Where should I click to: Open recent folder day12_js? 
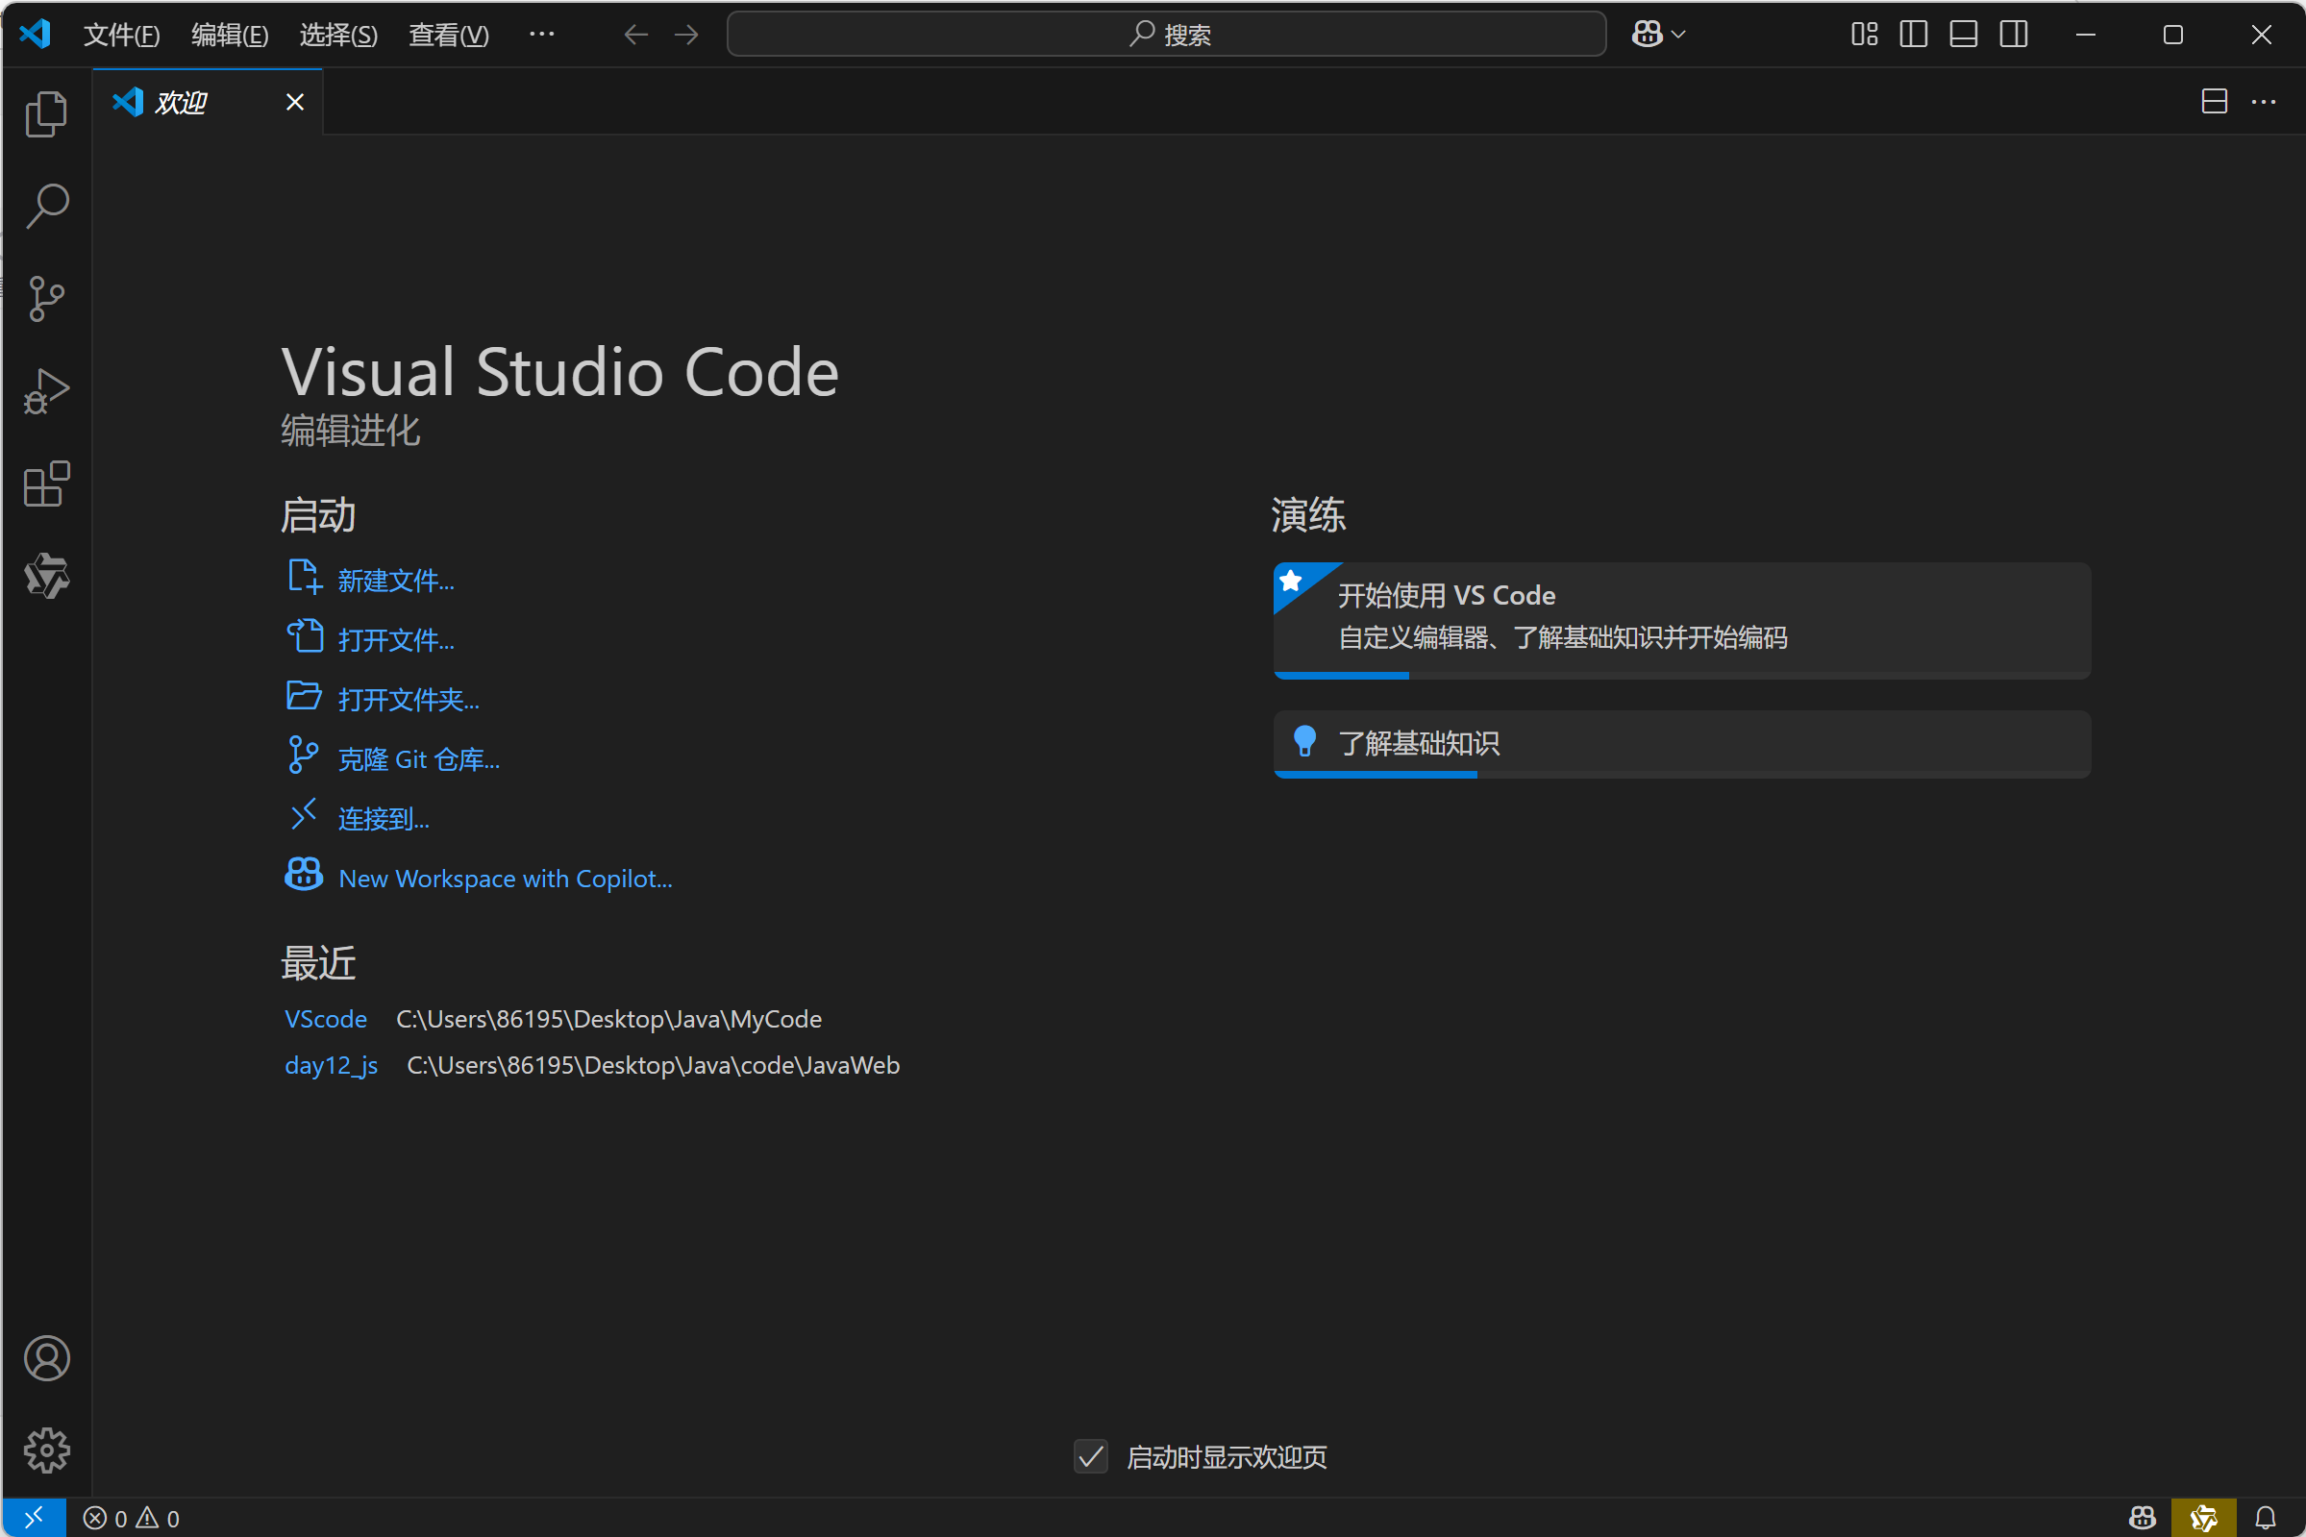point(332,1065)
